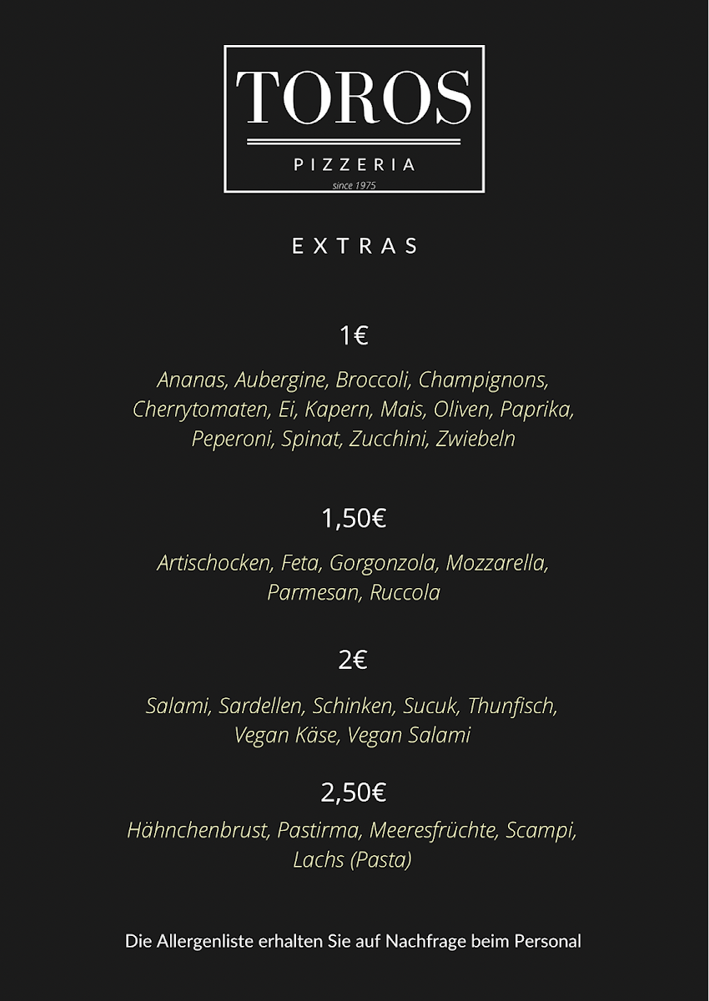Click the 2€ price heading
Image resolution: width=709 pixels, height=1001 pixels.
(x=354, y=661)
